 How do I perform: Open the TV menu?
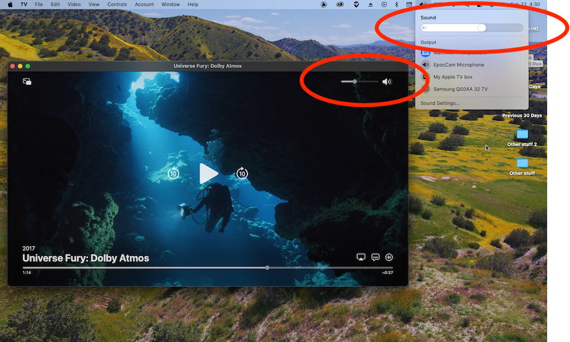point(24,5)
